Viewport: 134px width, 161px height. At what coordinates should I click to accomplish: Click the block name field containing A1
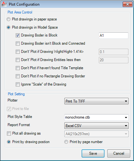[x=114, y=36]
